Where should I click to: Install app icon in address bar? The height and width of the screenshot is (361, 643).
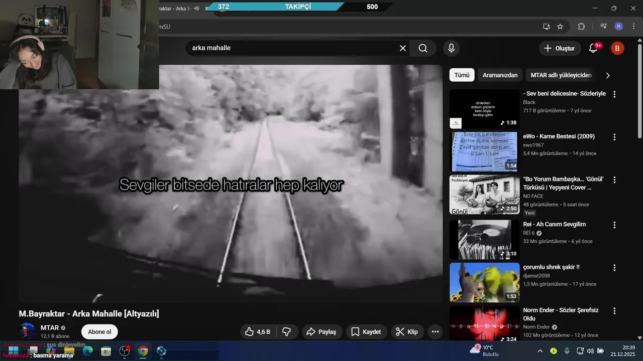coord(547,27)
